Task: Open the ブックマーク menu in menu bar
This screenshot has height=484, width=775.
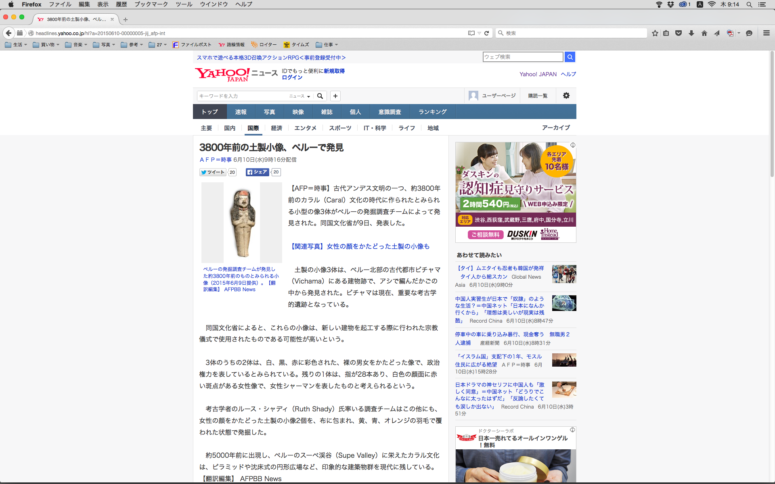Action: pyautogui.click(x=151, y=4)
